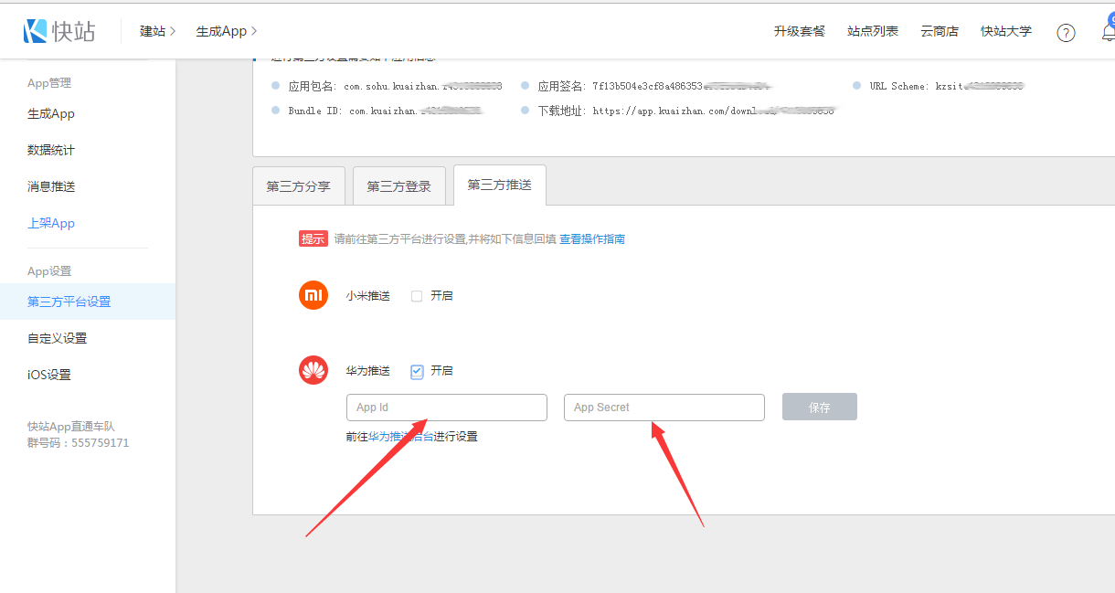The height and width of the screenshot is (593, 1115).
Task: Disable the 华为推送 checkbox
Action: [417, 371]
